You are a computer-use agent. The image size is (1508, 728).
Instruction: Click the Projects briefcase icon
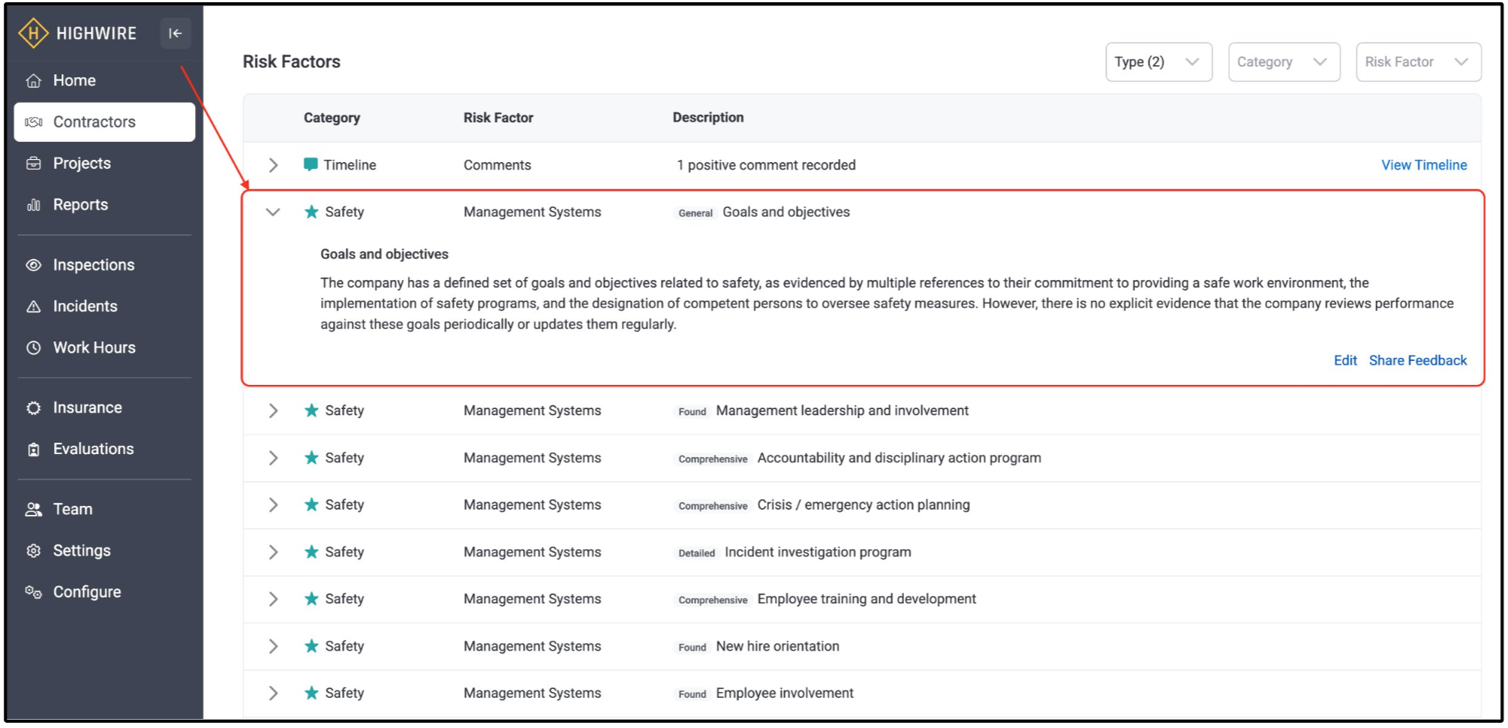click(x=34, y=164)
